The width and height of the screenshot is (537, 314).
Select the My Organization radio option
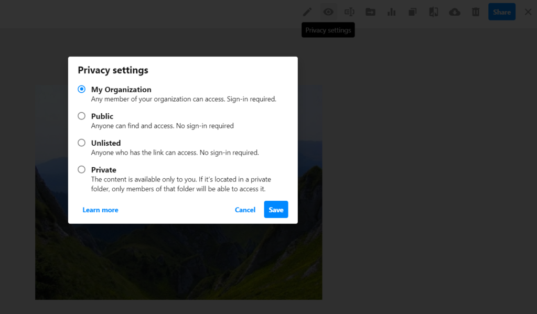click(x=82, y=89)
